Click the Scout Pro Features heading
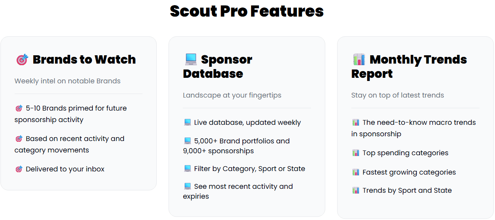The height and width of the screenshot is (220, 495). click(x=247, y=11)
